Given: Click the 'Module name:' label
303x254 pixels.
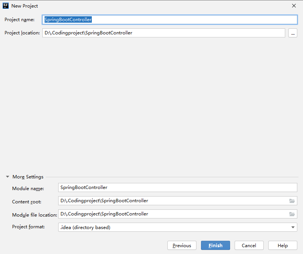Looking at the screenshot, I should click(28, 189).
